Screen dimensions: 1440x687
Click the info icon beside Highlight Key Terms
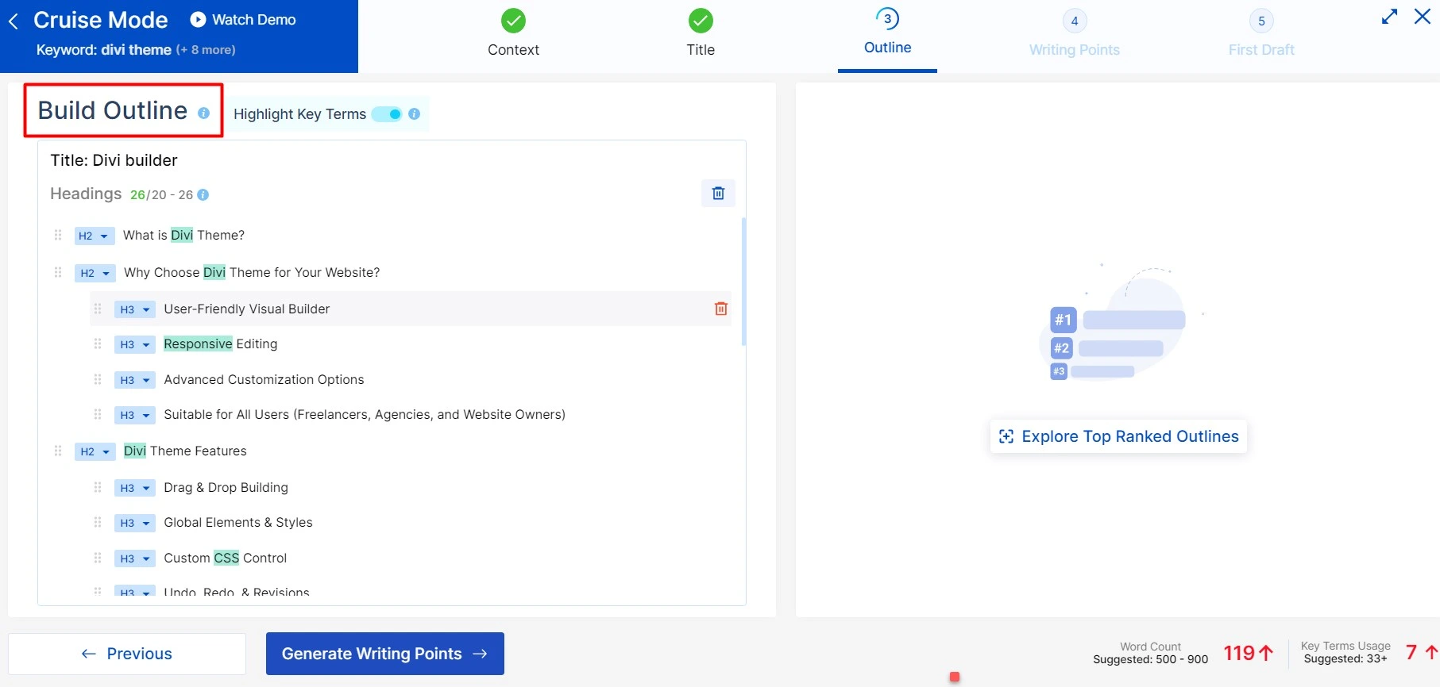[x=414, y=114]
